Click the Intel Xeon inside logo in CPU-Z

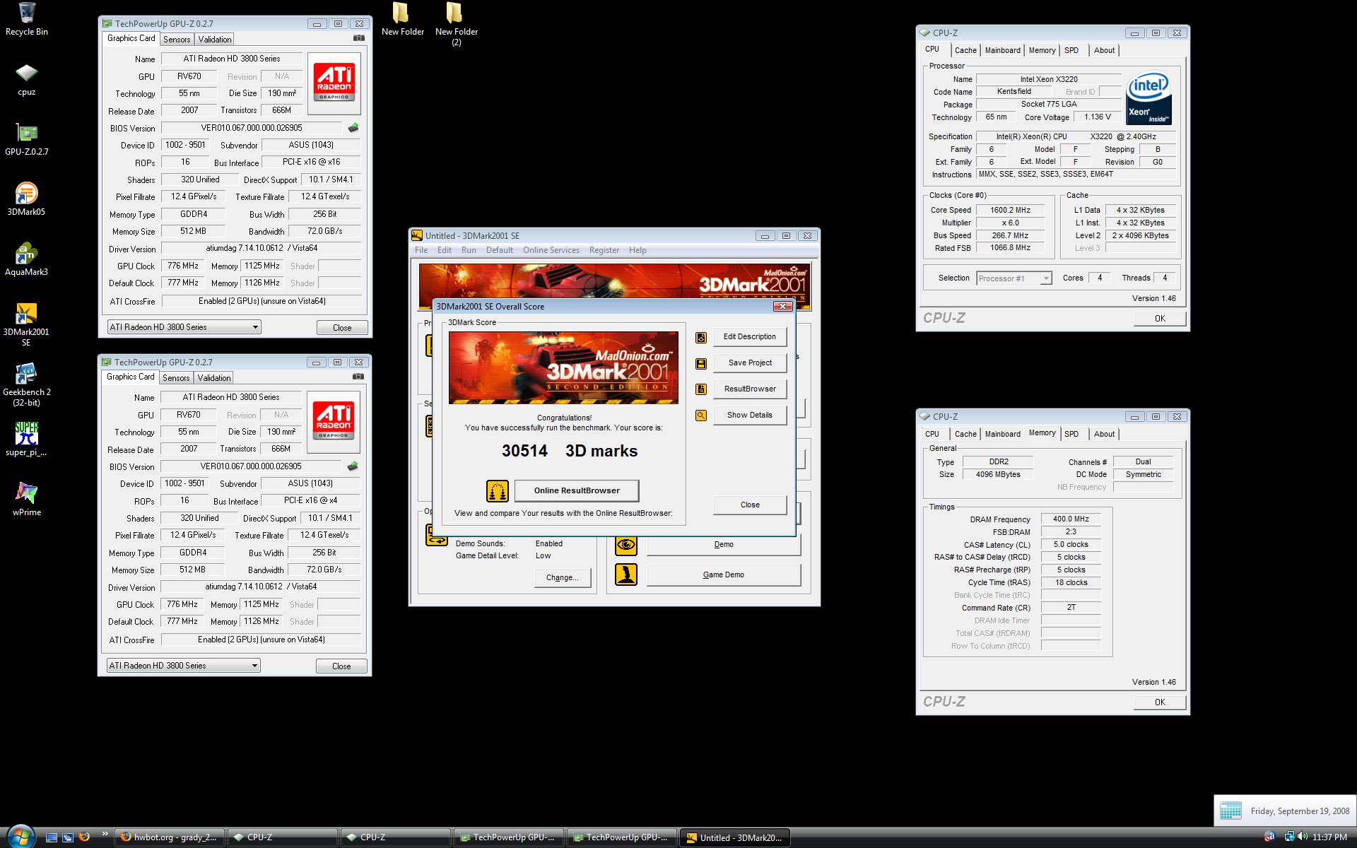pyautogui.click(x=1149, y=98)
